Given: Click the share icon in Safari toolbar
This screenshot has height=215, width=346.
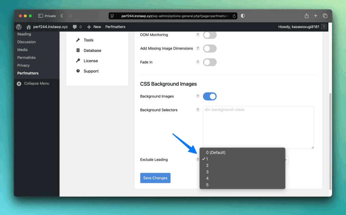Looking at the screenshot, I should (306, 16).
